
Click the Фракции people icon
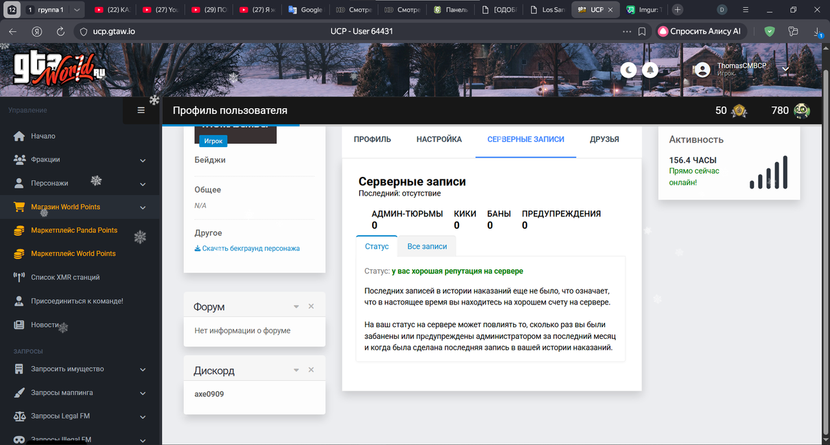[19, 159]
